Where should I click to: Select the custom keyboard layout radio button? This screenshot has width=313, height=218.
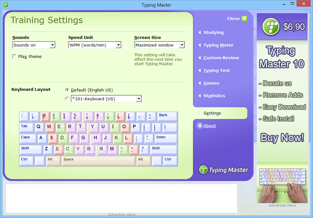tap(67, 99)
